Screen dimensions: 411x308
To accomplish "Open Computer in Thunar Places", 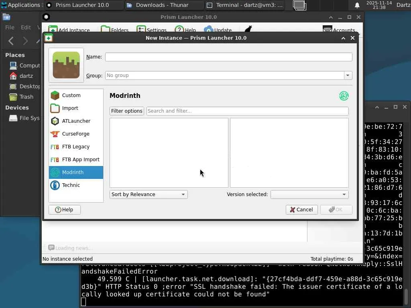I will point(24,65).
